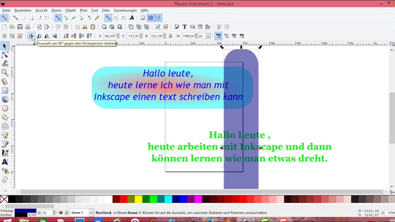Click the Print document icon
The height and width of the screenshot is (222, 395).
tap(27, 27)
